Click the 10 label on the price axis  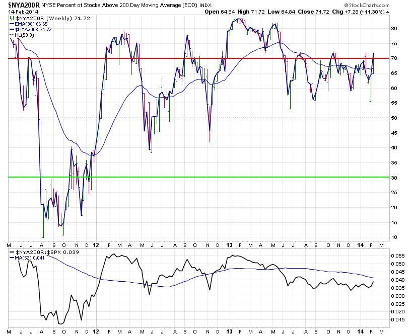[394, 237]
